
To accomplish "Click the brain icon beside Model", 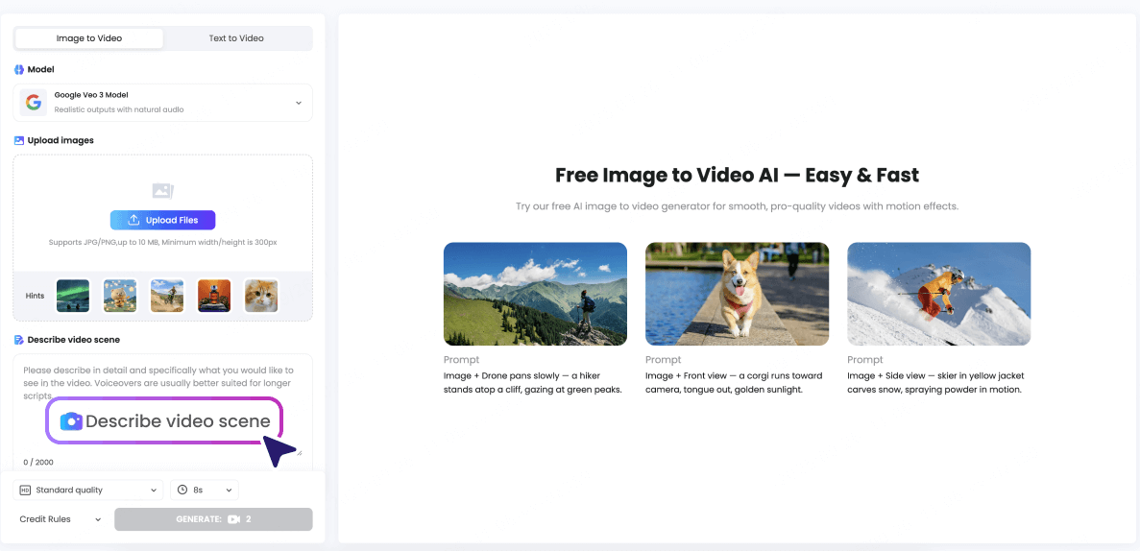I will pos(19,70).
